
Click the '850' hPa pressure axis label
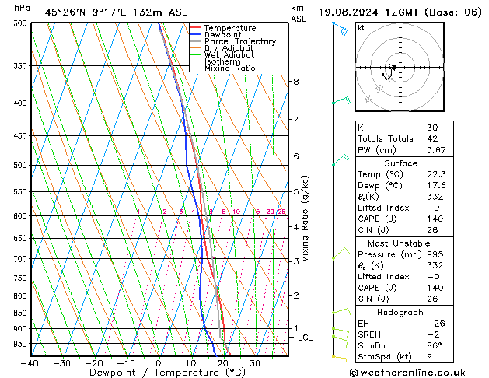click(22, 313)
